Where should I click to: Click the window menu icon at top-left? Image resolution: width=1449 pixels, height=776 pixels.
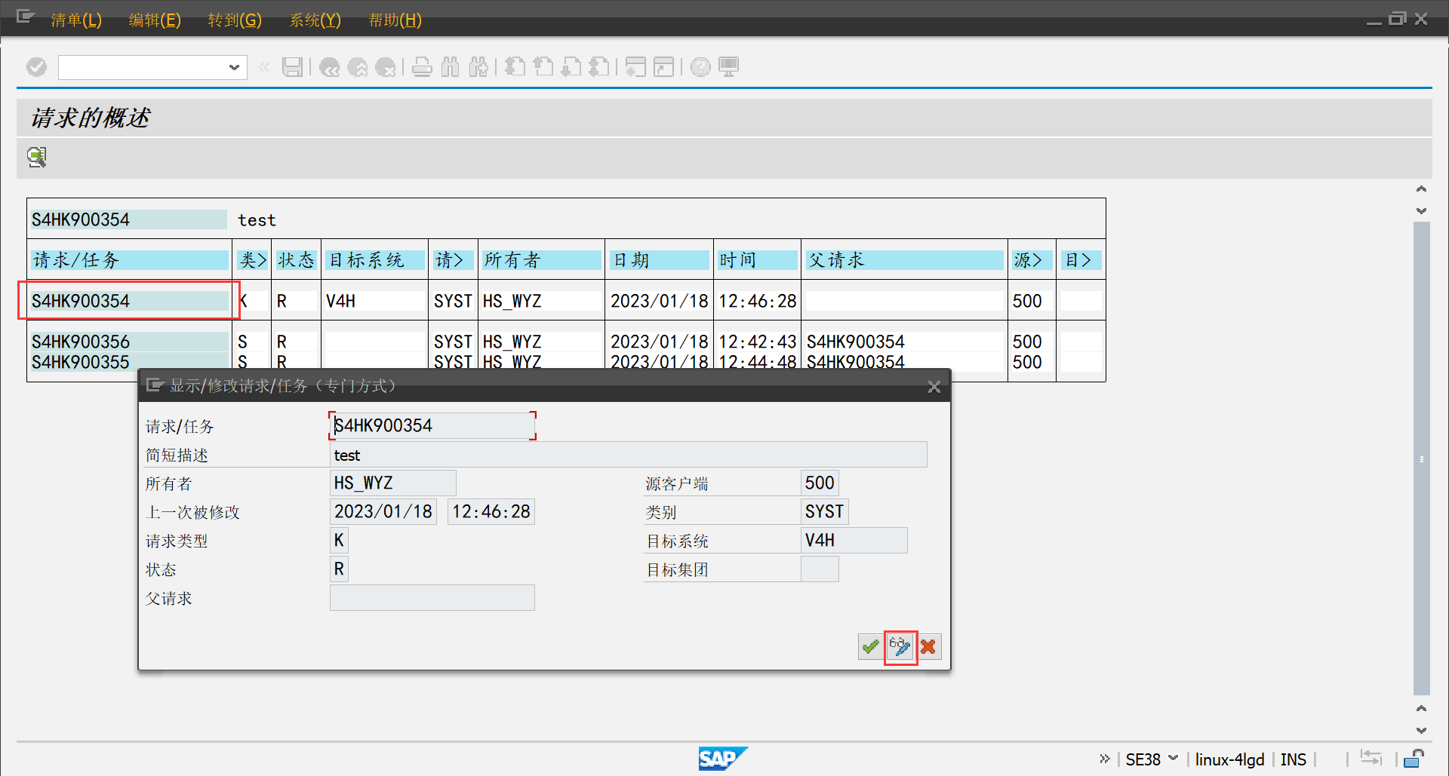point(25,17)
